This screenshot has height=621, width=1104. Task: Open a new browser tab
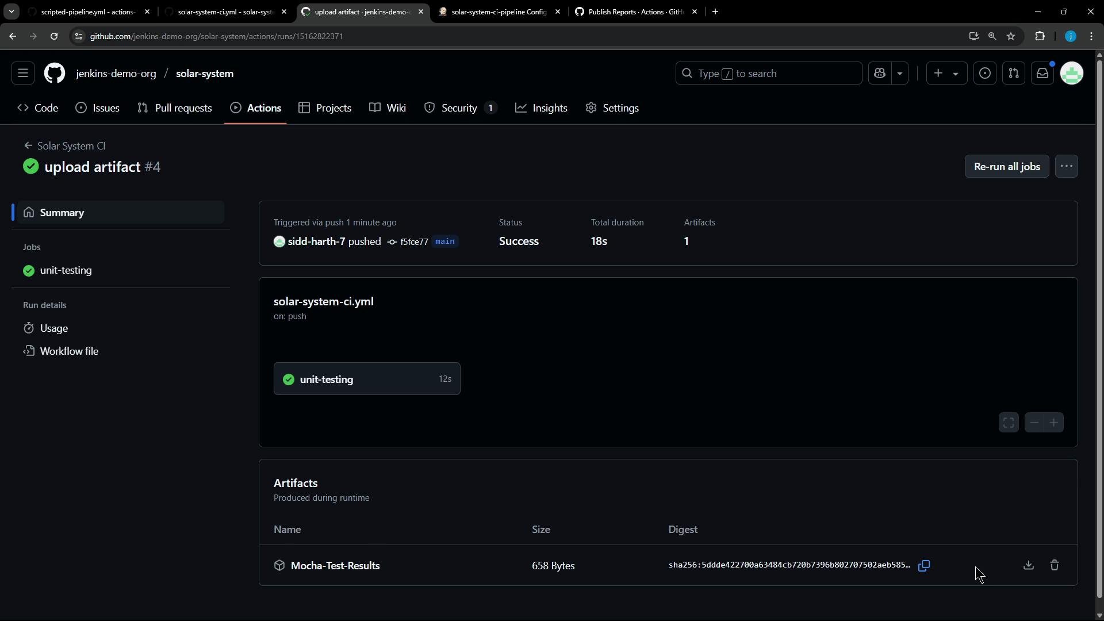(715, 11)
